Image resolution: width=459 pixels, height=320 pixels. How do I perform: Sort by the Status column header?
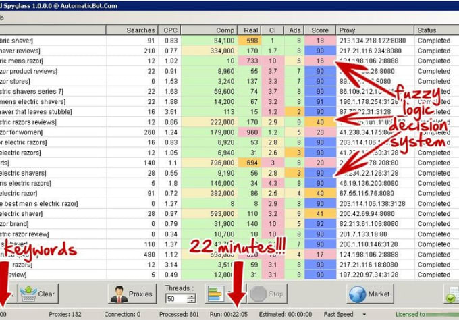point(437,30)
